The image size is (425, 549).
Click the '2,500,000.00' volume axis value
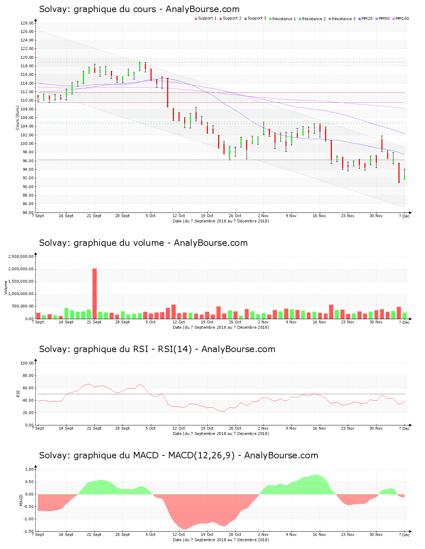[21, 256]
